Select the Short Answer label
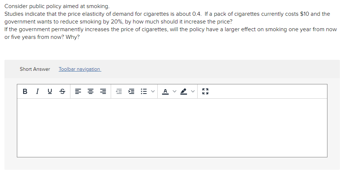The image size is (352, 179). [x=35, y=69]
